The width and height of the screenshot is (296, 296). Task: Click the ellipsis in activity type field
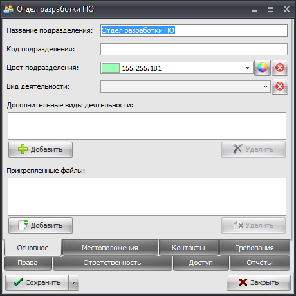tap(264, 86)
